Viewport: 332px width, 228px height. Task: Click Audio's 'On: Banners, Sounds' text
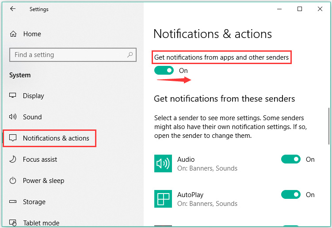pyautogui.click(x=207, y=168)
